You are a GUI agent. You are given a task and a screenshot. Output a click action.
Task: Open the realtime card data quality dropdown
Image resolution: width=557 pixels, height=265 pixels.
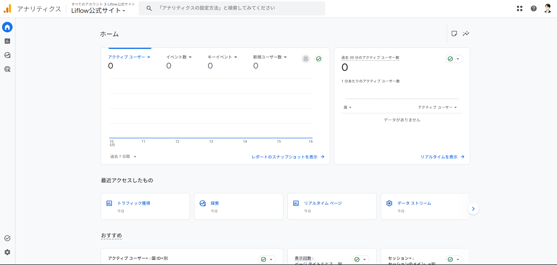[454, 59]
